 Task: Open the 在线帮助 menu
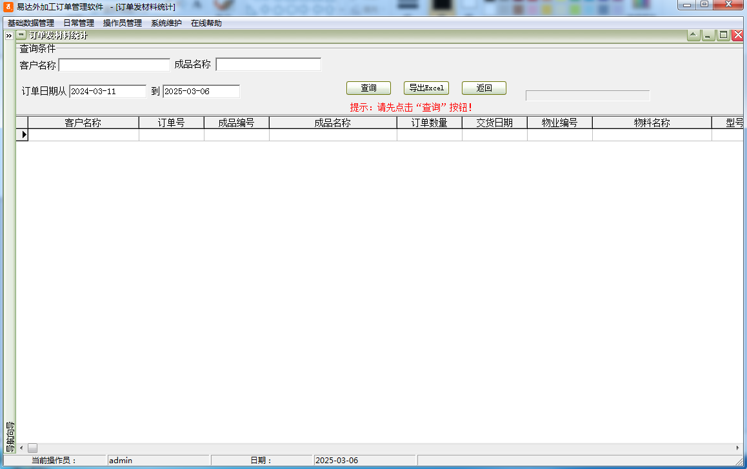click(x=205, y=22)
